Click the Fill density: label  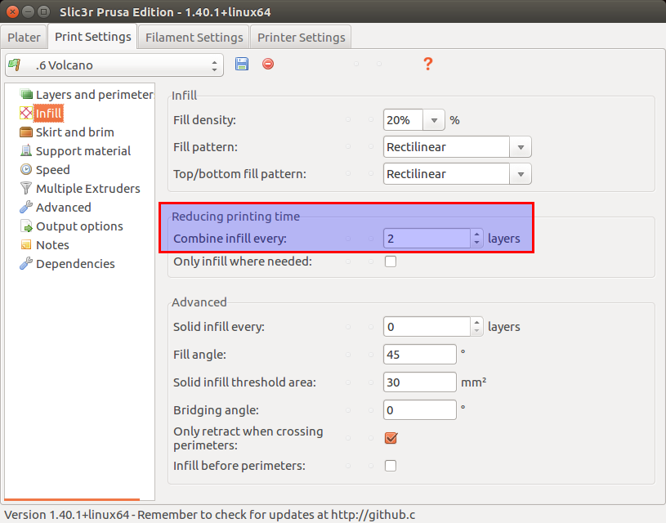coord(204,120)
